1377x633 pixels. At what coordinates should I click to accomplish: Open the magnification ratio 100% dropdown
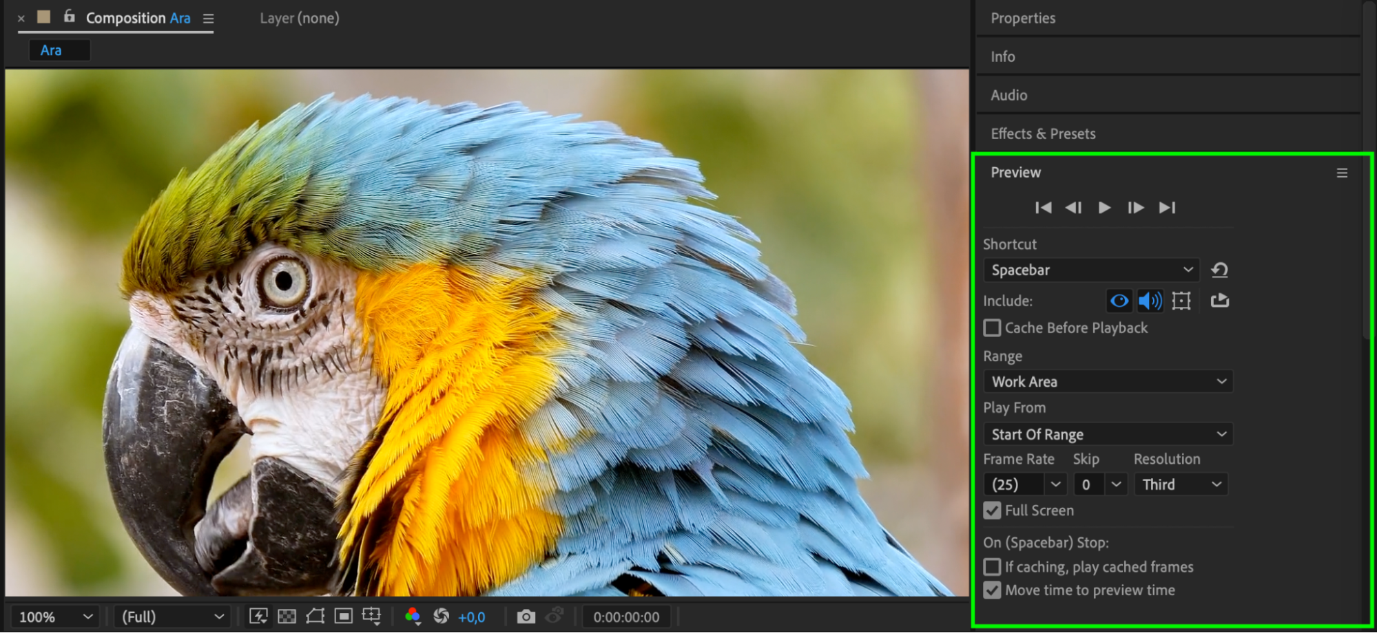(55, 617)
